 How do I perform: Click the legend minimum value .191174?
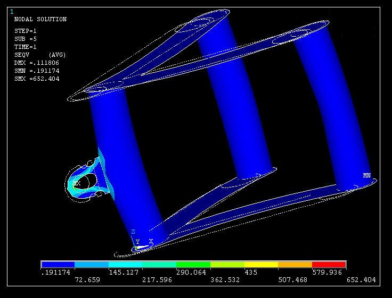[x=56, y=273]
